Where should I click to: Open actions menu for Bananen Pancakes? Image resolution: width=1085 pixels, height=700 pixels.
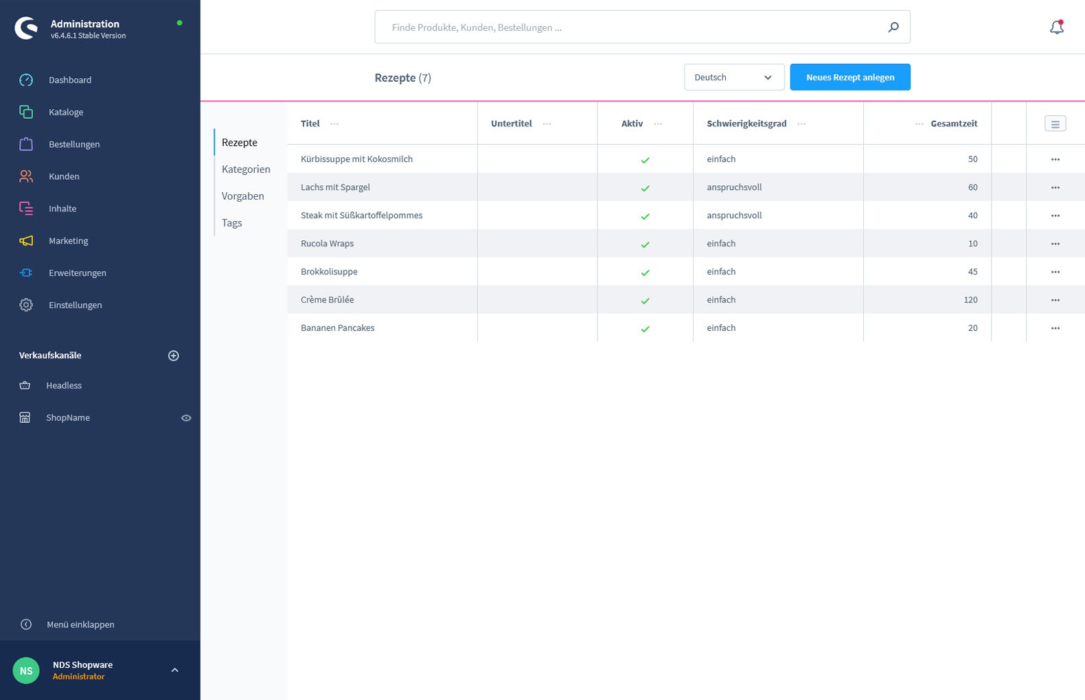1055,328
